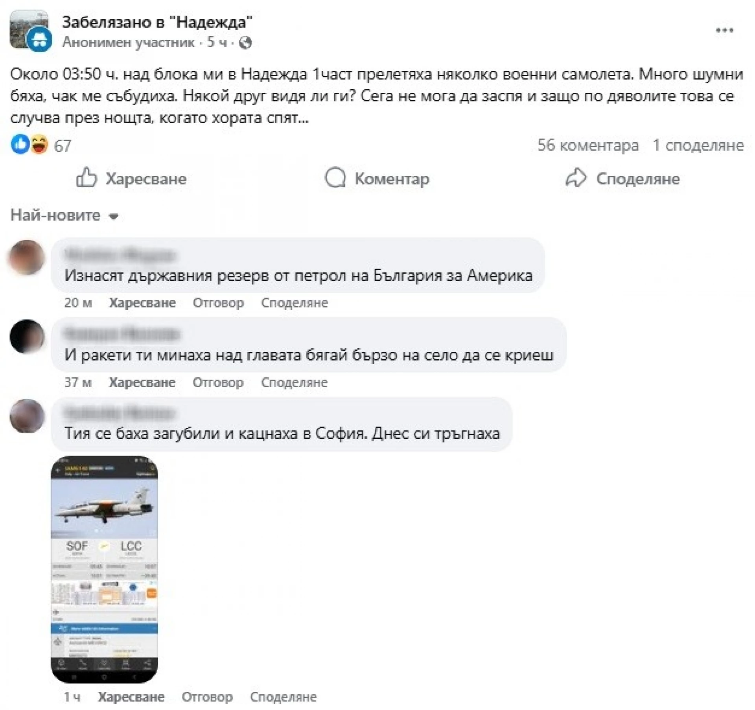The height and width of the screenshot is (710, 755).
Task: Click the globe public-visibility icon
Action: 245,42
